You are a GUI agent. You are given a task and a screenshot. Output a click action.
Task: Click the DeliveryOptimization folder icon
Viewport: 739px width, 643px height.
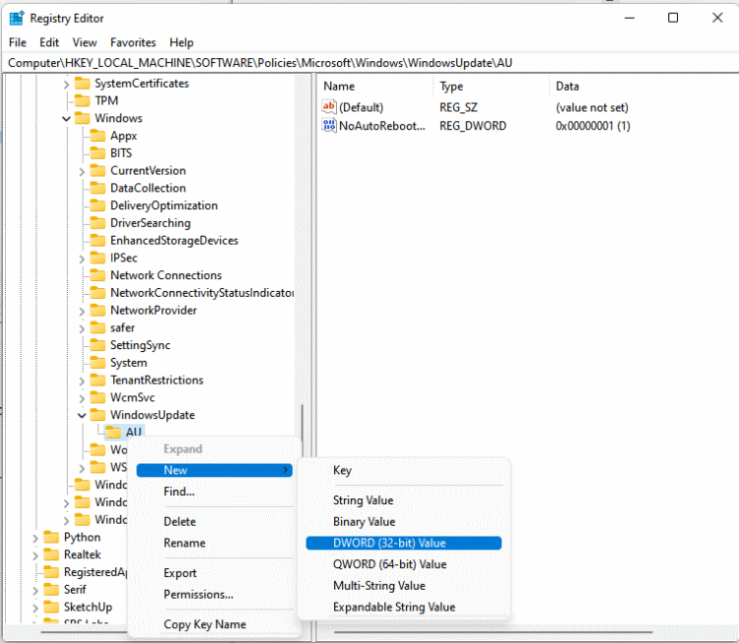[x=98, y=206]
